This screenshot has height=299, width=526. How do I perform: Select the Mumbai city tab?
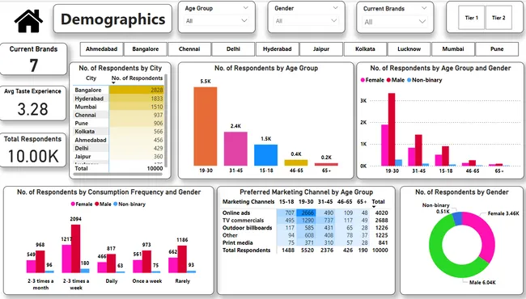[x=453, y=49]
